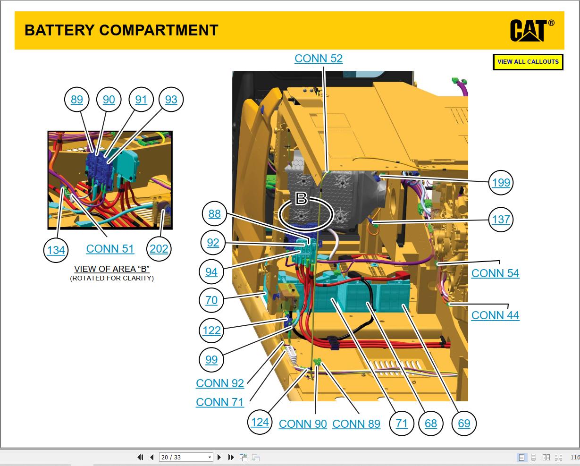Click the VIEW ALL CALLOUTS button
Screen dimensions: 580x466
coord(528,62)
